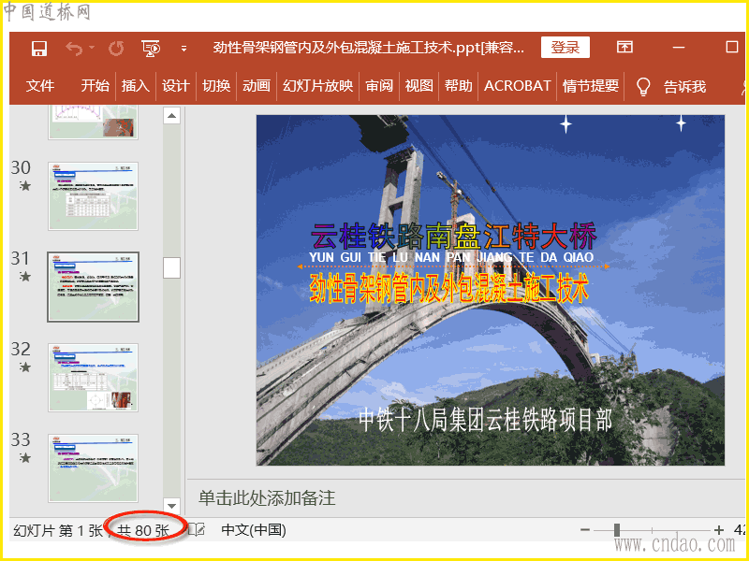Start slideshow from beginning icon
This screenshot has height=561, width=749.
point(151,49)
